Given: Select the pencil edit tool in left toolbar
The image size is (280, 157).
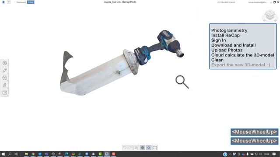Looking at the screenshot, I should 5,70.
